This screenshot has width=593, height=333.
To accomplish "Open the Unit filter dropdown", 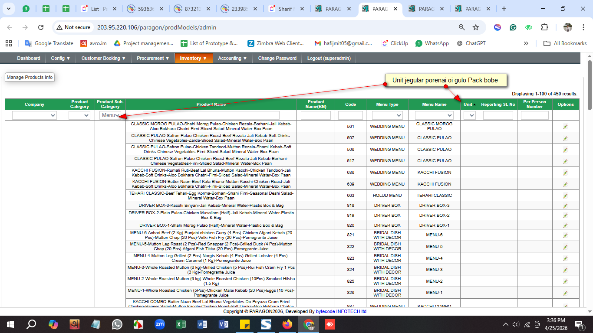I will [x=469, y=115].
